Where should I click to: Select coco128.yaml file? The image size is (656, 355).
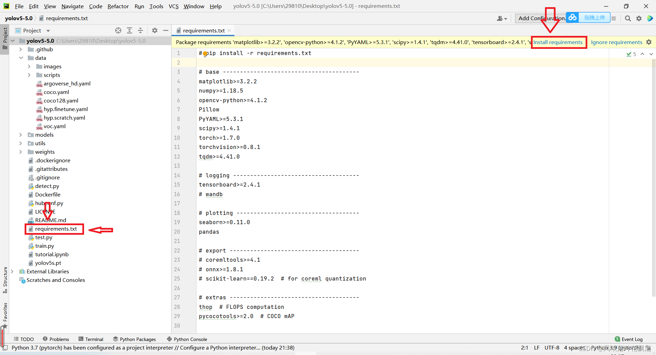coord(61,100)
